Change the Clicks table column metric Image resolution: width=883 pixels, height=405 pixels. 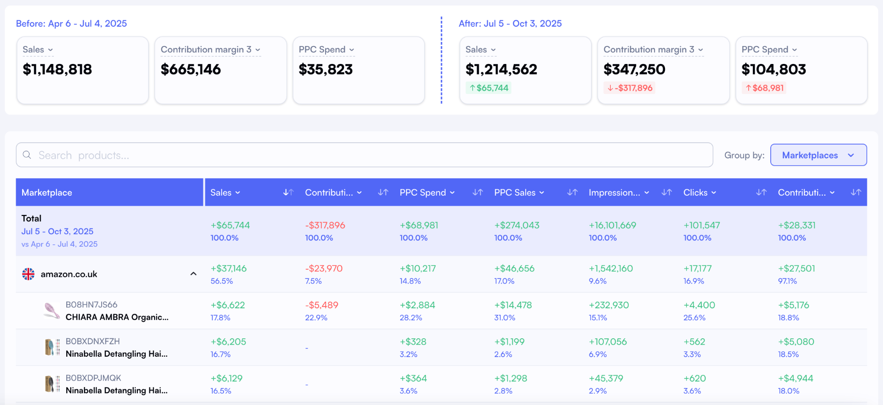tap(700, 192)
